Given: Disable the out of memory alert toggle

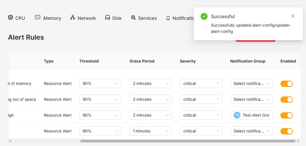Looking at the screenshot, I should 286,84.
